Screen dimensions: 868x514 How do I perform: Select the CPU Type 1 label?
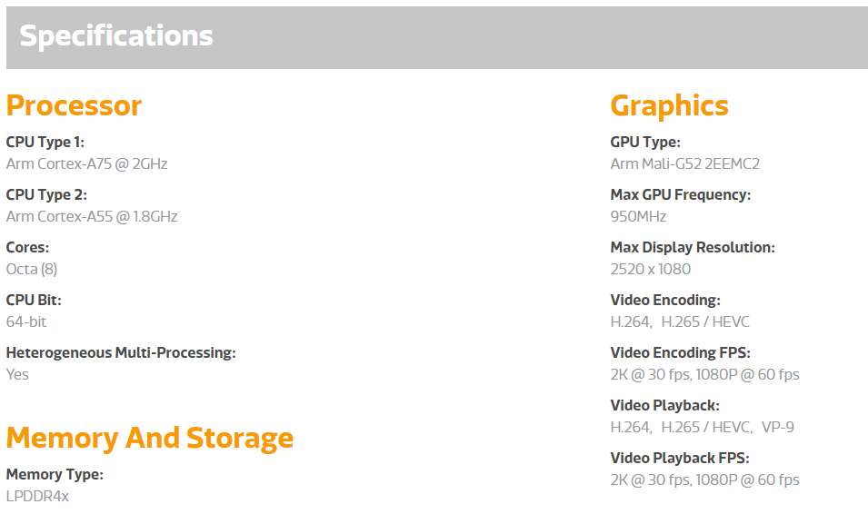(x=45, y=142)
